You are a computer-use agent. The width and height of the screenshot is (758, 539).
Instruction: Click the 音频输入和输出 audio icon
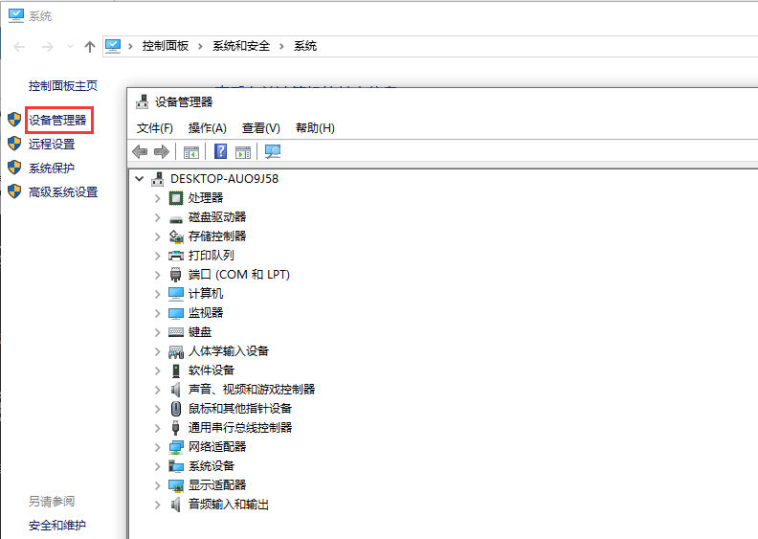click(176, 505)
